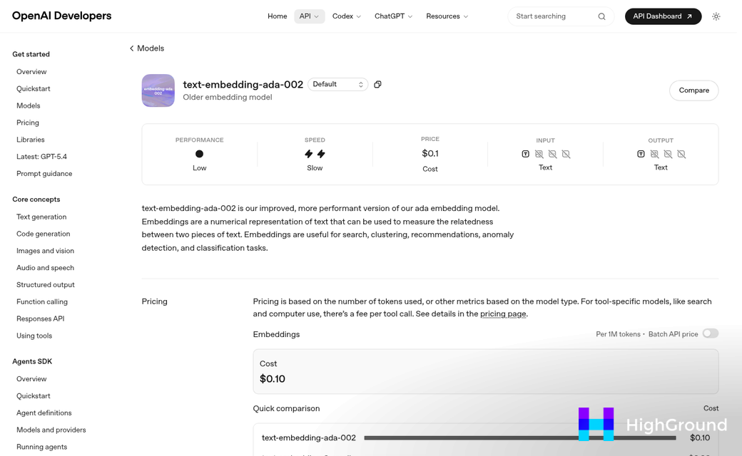The height and width of the screenshot is (456, 742).
Task: Open the pricing page link
Action: pos(503,313)
